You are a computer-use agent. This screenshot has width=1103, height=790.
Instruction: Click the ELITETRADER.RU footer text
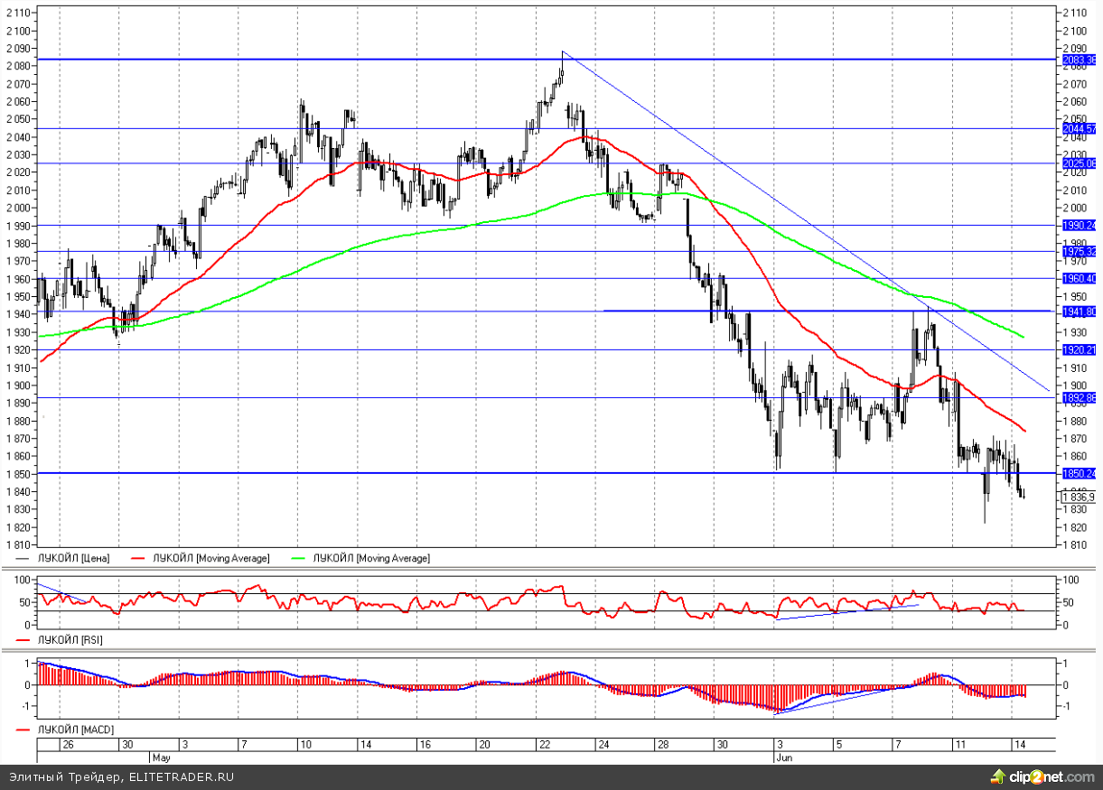[x=182, y=776]
